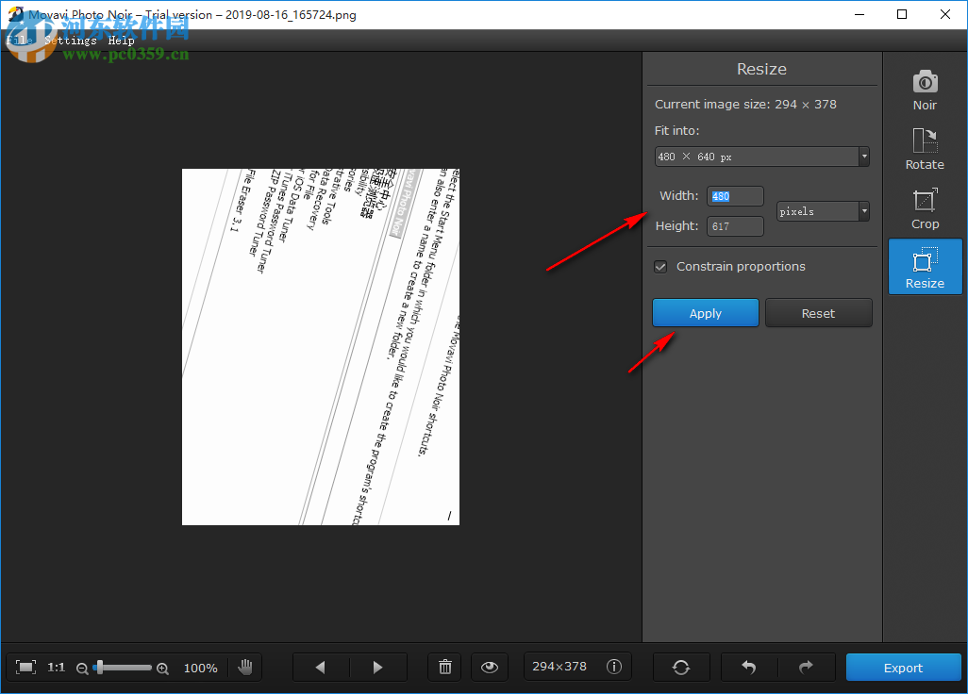Select the Resize tool
This screenshot has width=968, height=694.
click(924, 266)
